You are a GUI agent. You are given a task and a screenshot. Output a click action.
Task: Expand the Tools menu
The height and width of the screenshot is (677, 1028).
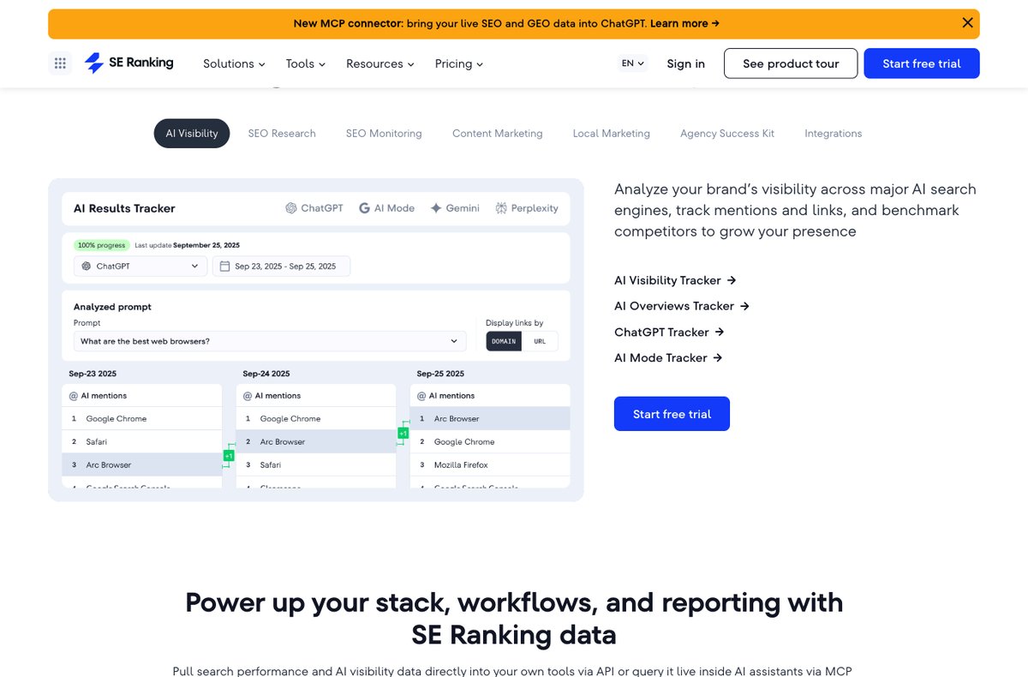click(306, 63)
